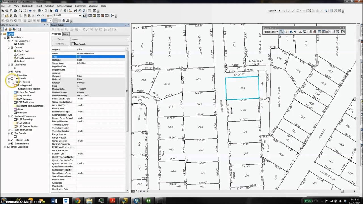Open the Find binoculars tool
Image resolution: width=363 pixels, height=204 pixels.
point(75,11)
